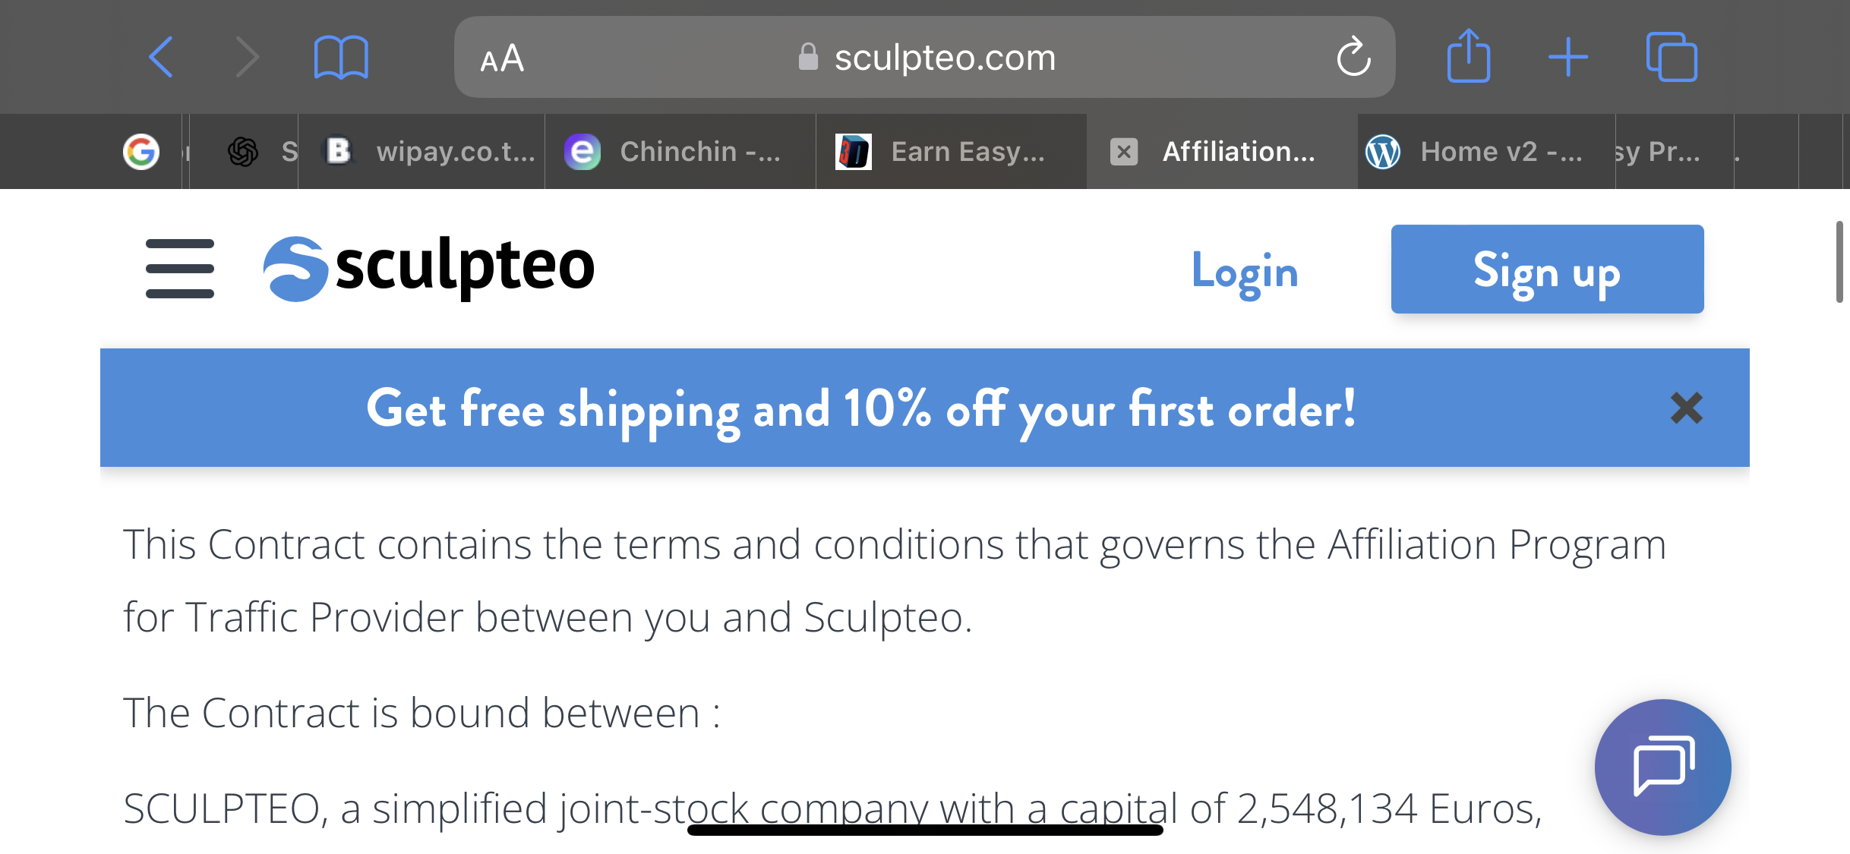Viewport: 1850px width, 854px height.
Task: Open the hamburger navigation menu
Action: coord(180,269)
